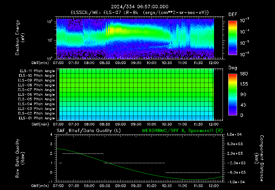Click the 1.0e+04 right axis value
The height and width of the screenshot is (190, 275).
point(234,135)
